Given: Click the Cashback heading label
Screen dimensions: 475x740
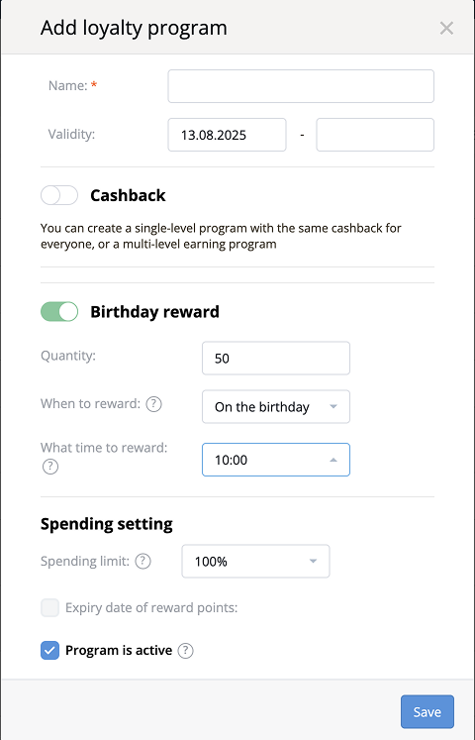Looking at the screenshot, I should pyautogui.click(x=128, y=195).
